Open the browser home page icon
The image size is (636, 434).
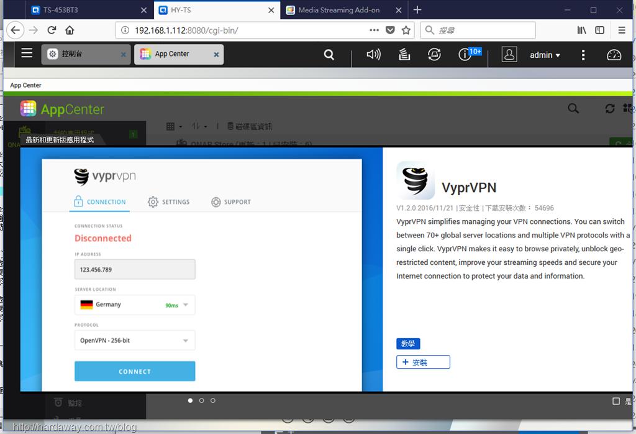[x=70, y=30]
